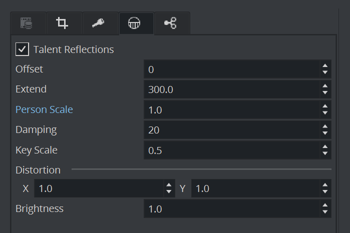Click the Extend field showing 300.0
The image size is (350, 233).
coord(230,89)
